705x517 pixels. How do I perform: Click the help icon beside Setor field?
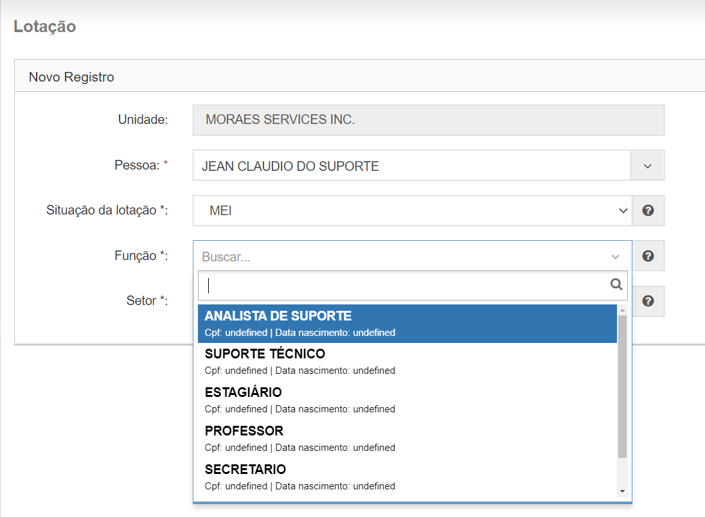pos(648,301)
